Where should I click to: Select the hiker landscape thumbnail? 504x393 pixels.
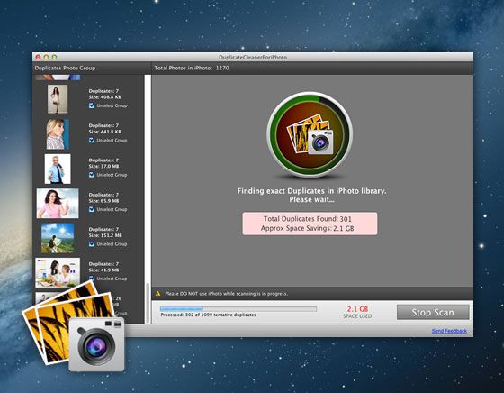coord(58,238)
